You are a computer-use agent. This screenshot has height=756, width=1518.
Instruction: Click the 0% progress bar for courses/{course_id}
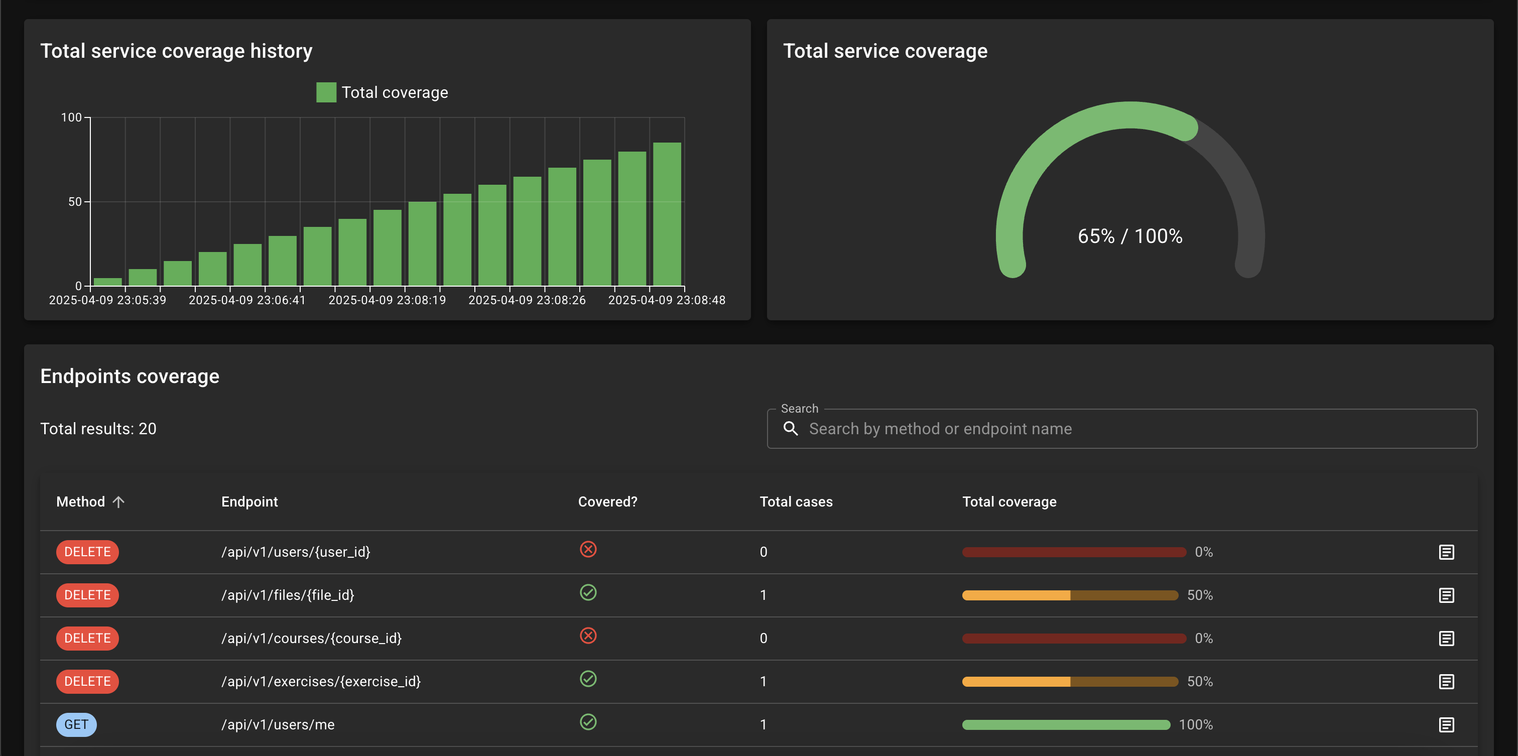(x=1074, y=638)
